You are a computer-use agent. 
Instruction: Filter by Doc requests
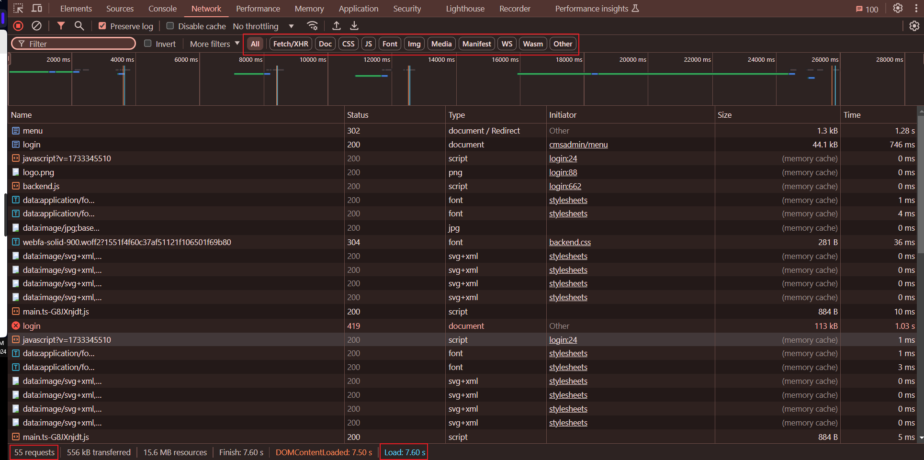point(325,44)
